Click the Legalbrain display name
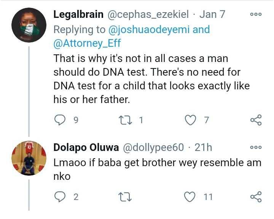The image size is (274, 219). pyautogui.click(x=78, y=14)
